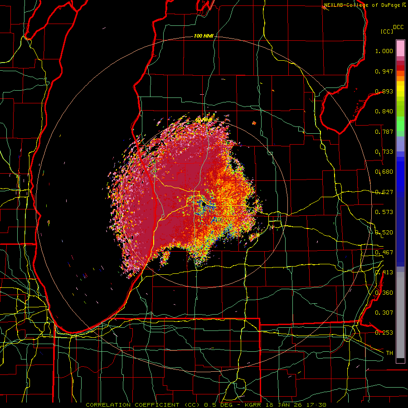Image resolution: width=408 pixels, height=408 pixels.
Task: Click the CORRELATION COEFFICIENT caption text
Action: [x=132, y=405]
